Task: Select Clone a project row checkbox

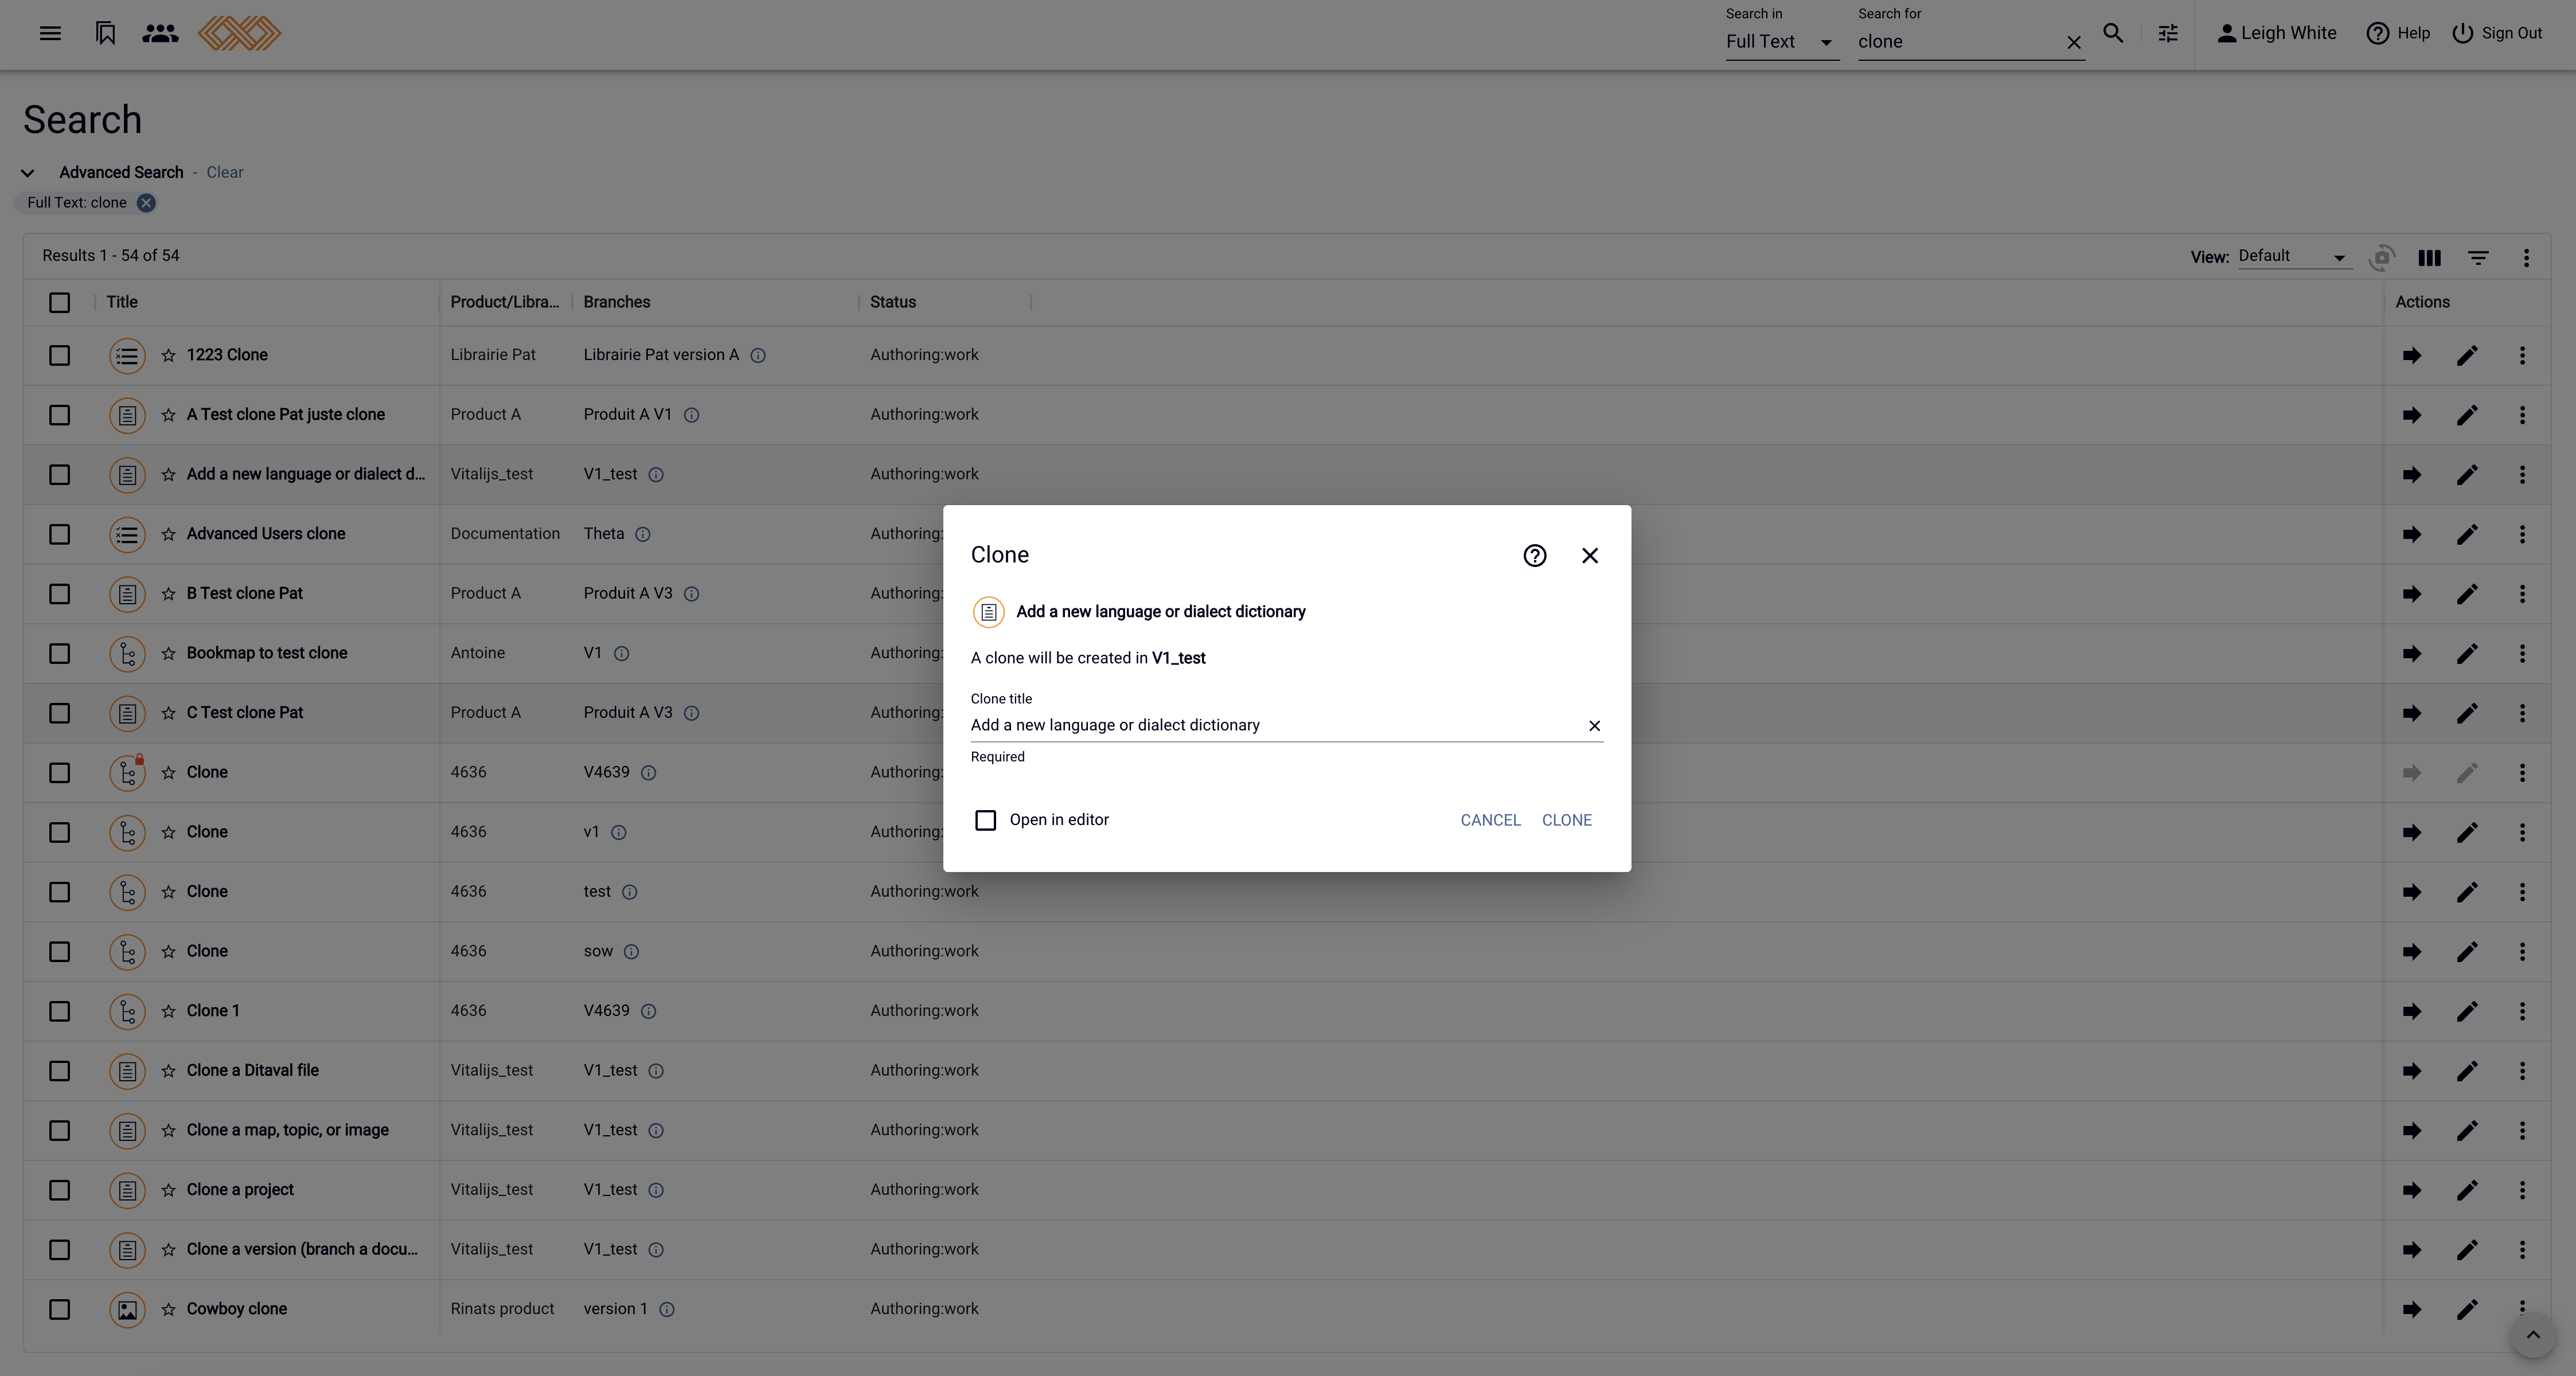Action: click(x=60, y=1191)
